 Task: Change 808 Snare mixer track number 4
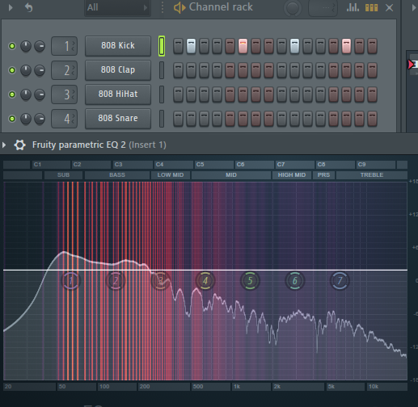(64, 119)
